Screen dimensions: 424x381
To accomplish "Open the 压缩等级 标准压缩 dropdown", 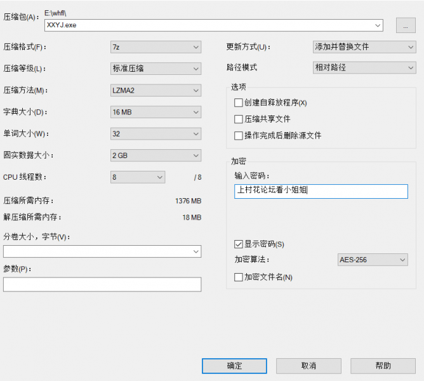I will click(156, 69).
